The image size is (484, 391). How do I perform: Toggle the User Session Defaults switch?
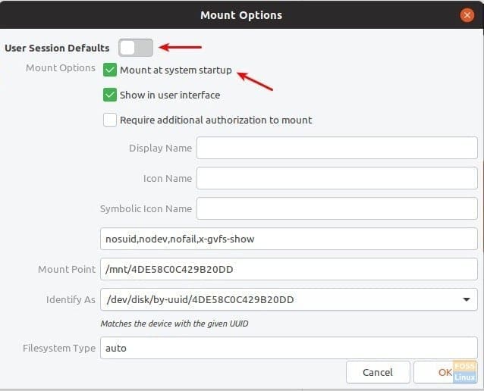click(136, 48)
